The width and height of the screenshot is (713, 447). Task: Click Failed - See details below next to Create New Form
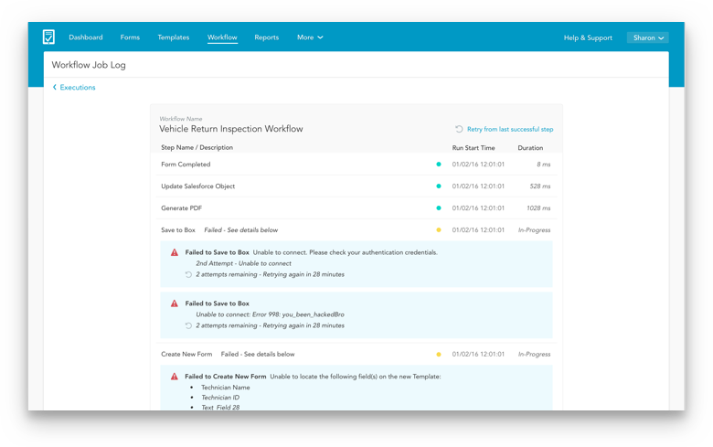[x=258, y=354]
